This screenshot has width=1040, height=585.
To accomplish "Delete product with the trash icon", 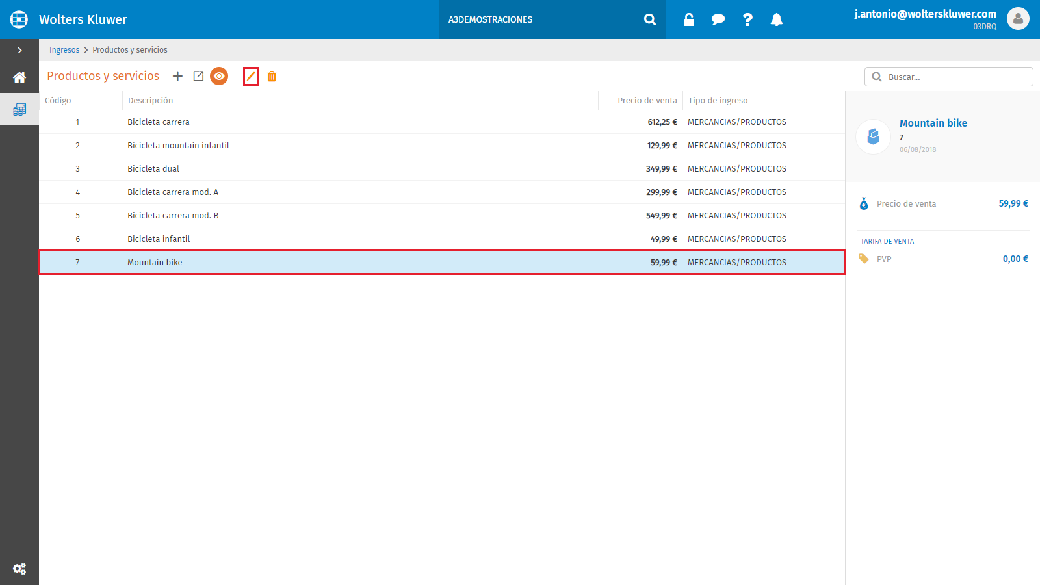I will 272,76.
